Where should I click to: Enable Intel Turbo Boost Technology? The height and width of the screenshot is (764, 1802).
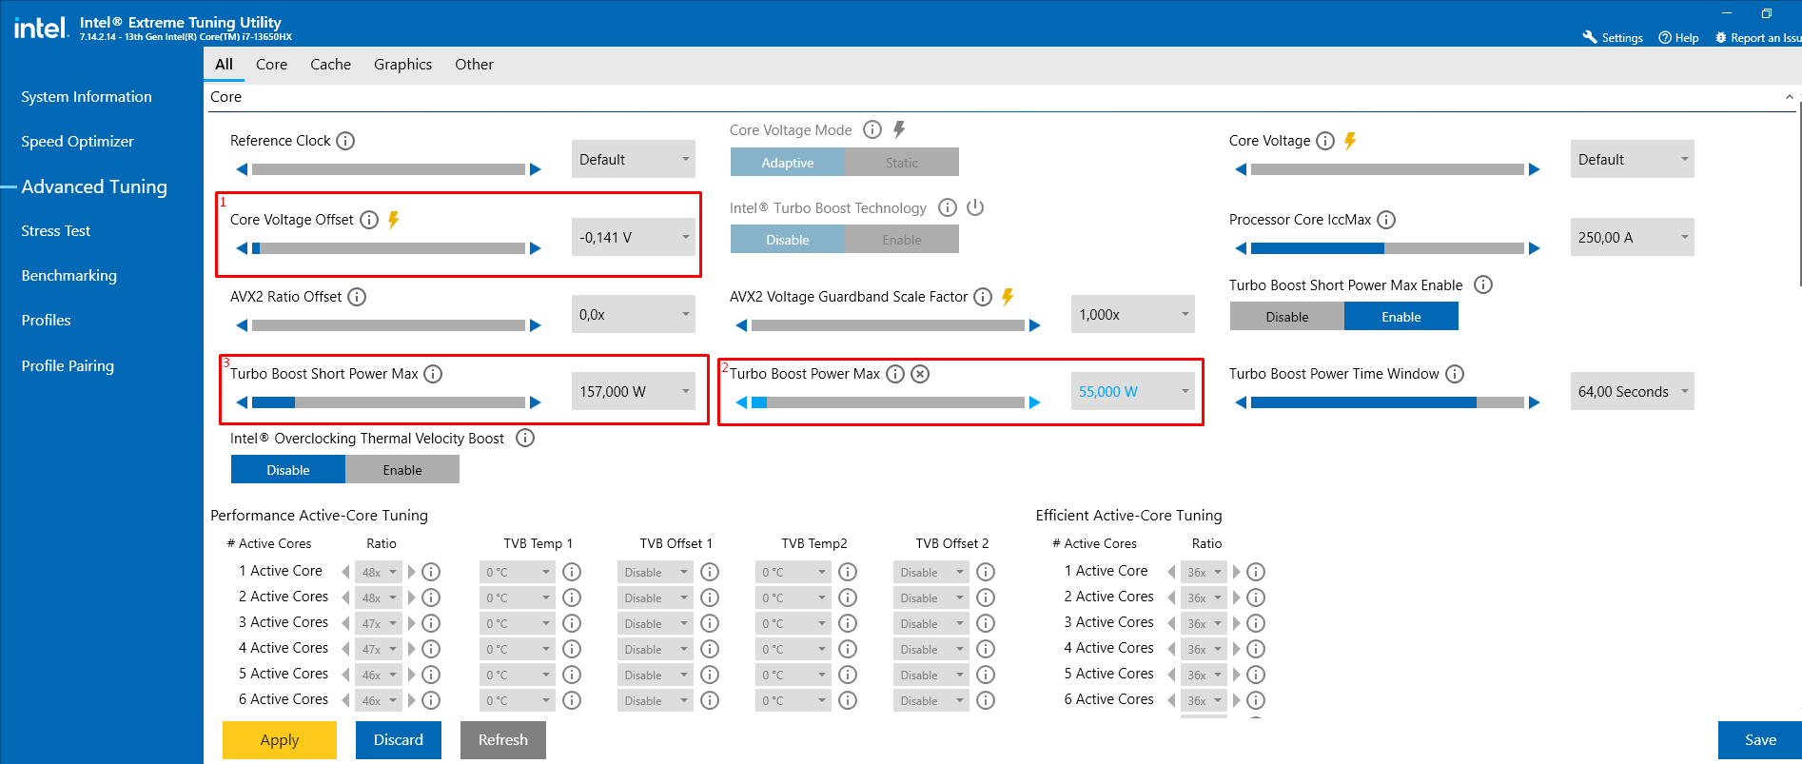point(902,240)
